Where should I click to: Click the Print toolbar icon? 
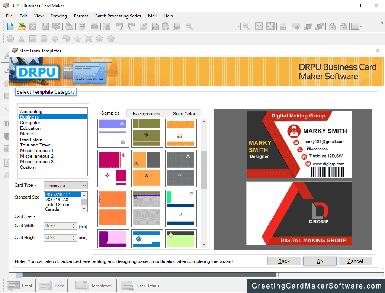click(94, 26)
